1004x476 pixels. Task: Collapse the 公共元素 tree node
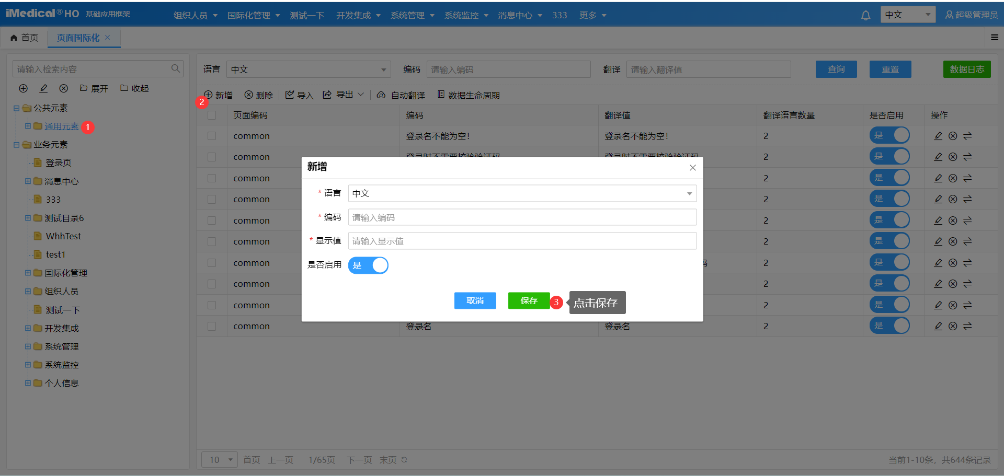click(17, 108)
